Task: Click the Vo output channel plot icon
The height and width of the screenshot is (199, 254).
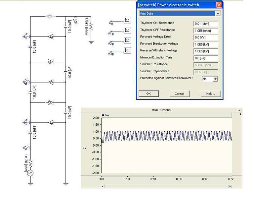Action: 127,20
